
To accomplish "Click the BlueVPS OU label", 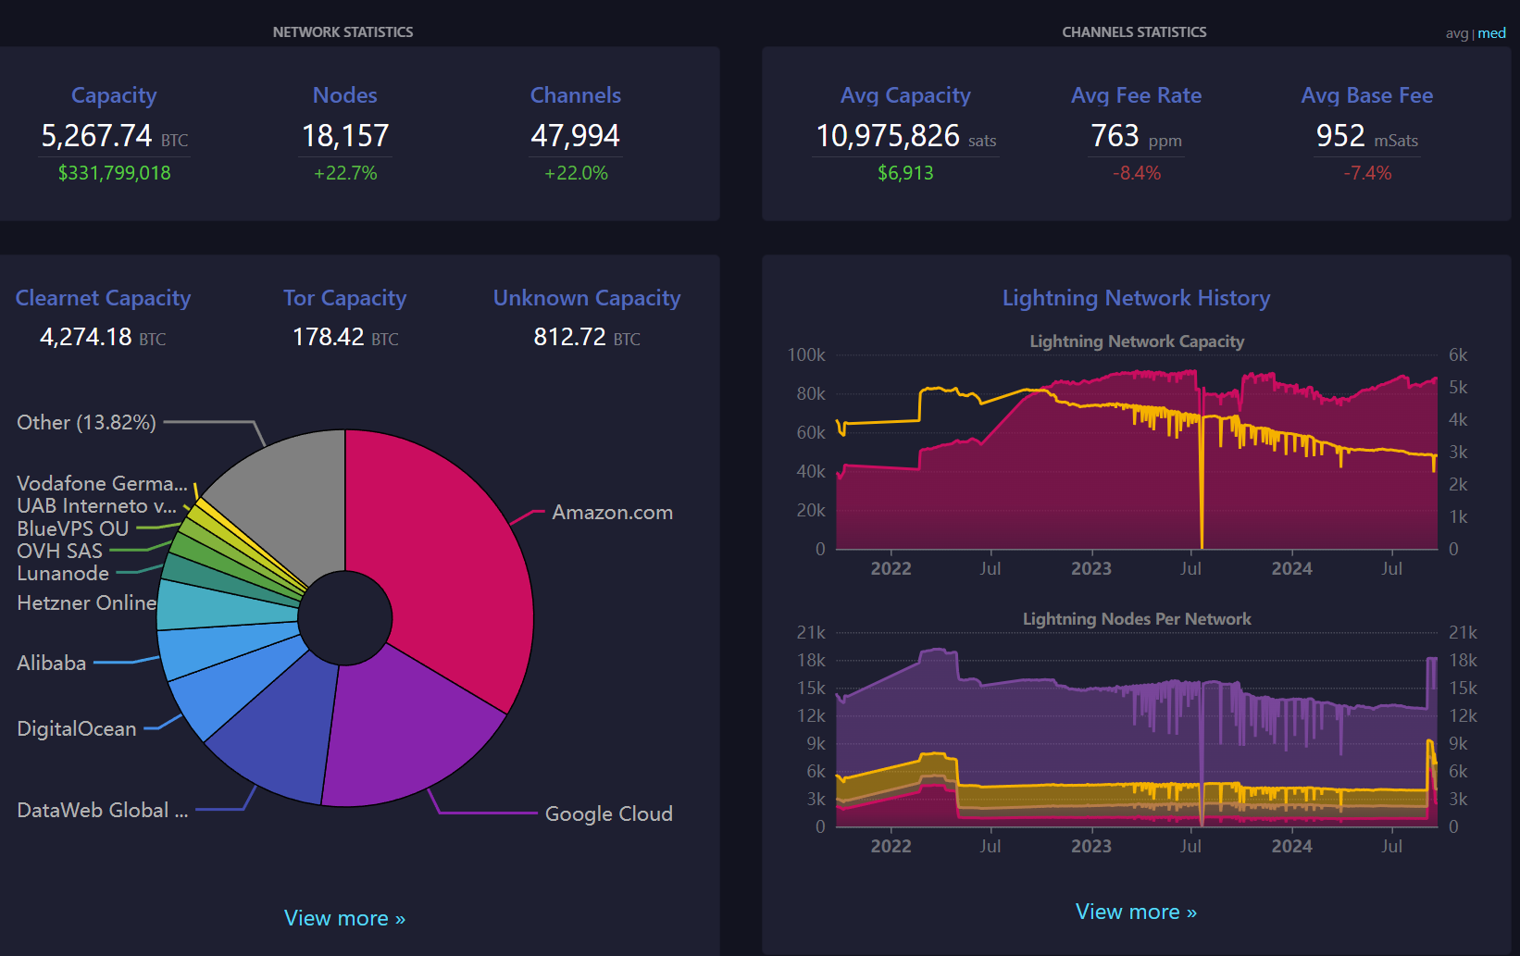I will [x=72, y=529].
